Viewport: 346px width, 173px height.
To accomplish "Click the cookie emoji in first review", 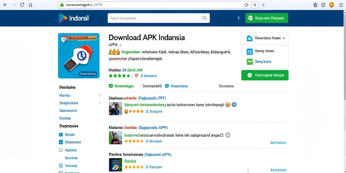I will [228, 105].
